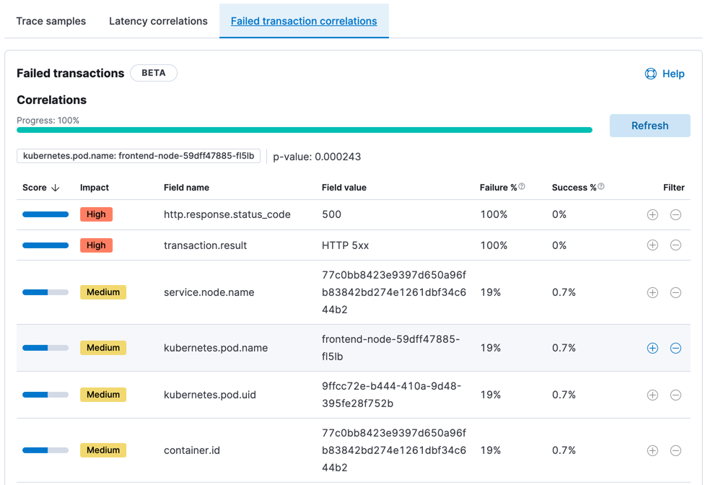Open Success % info tooltip icon

(x=601, y=186)
